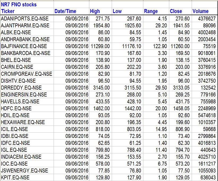Select the Low column header
Viewport: 218px width, 181px height.
coord(117,11)
